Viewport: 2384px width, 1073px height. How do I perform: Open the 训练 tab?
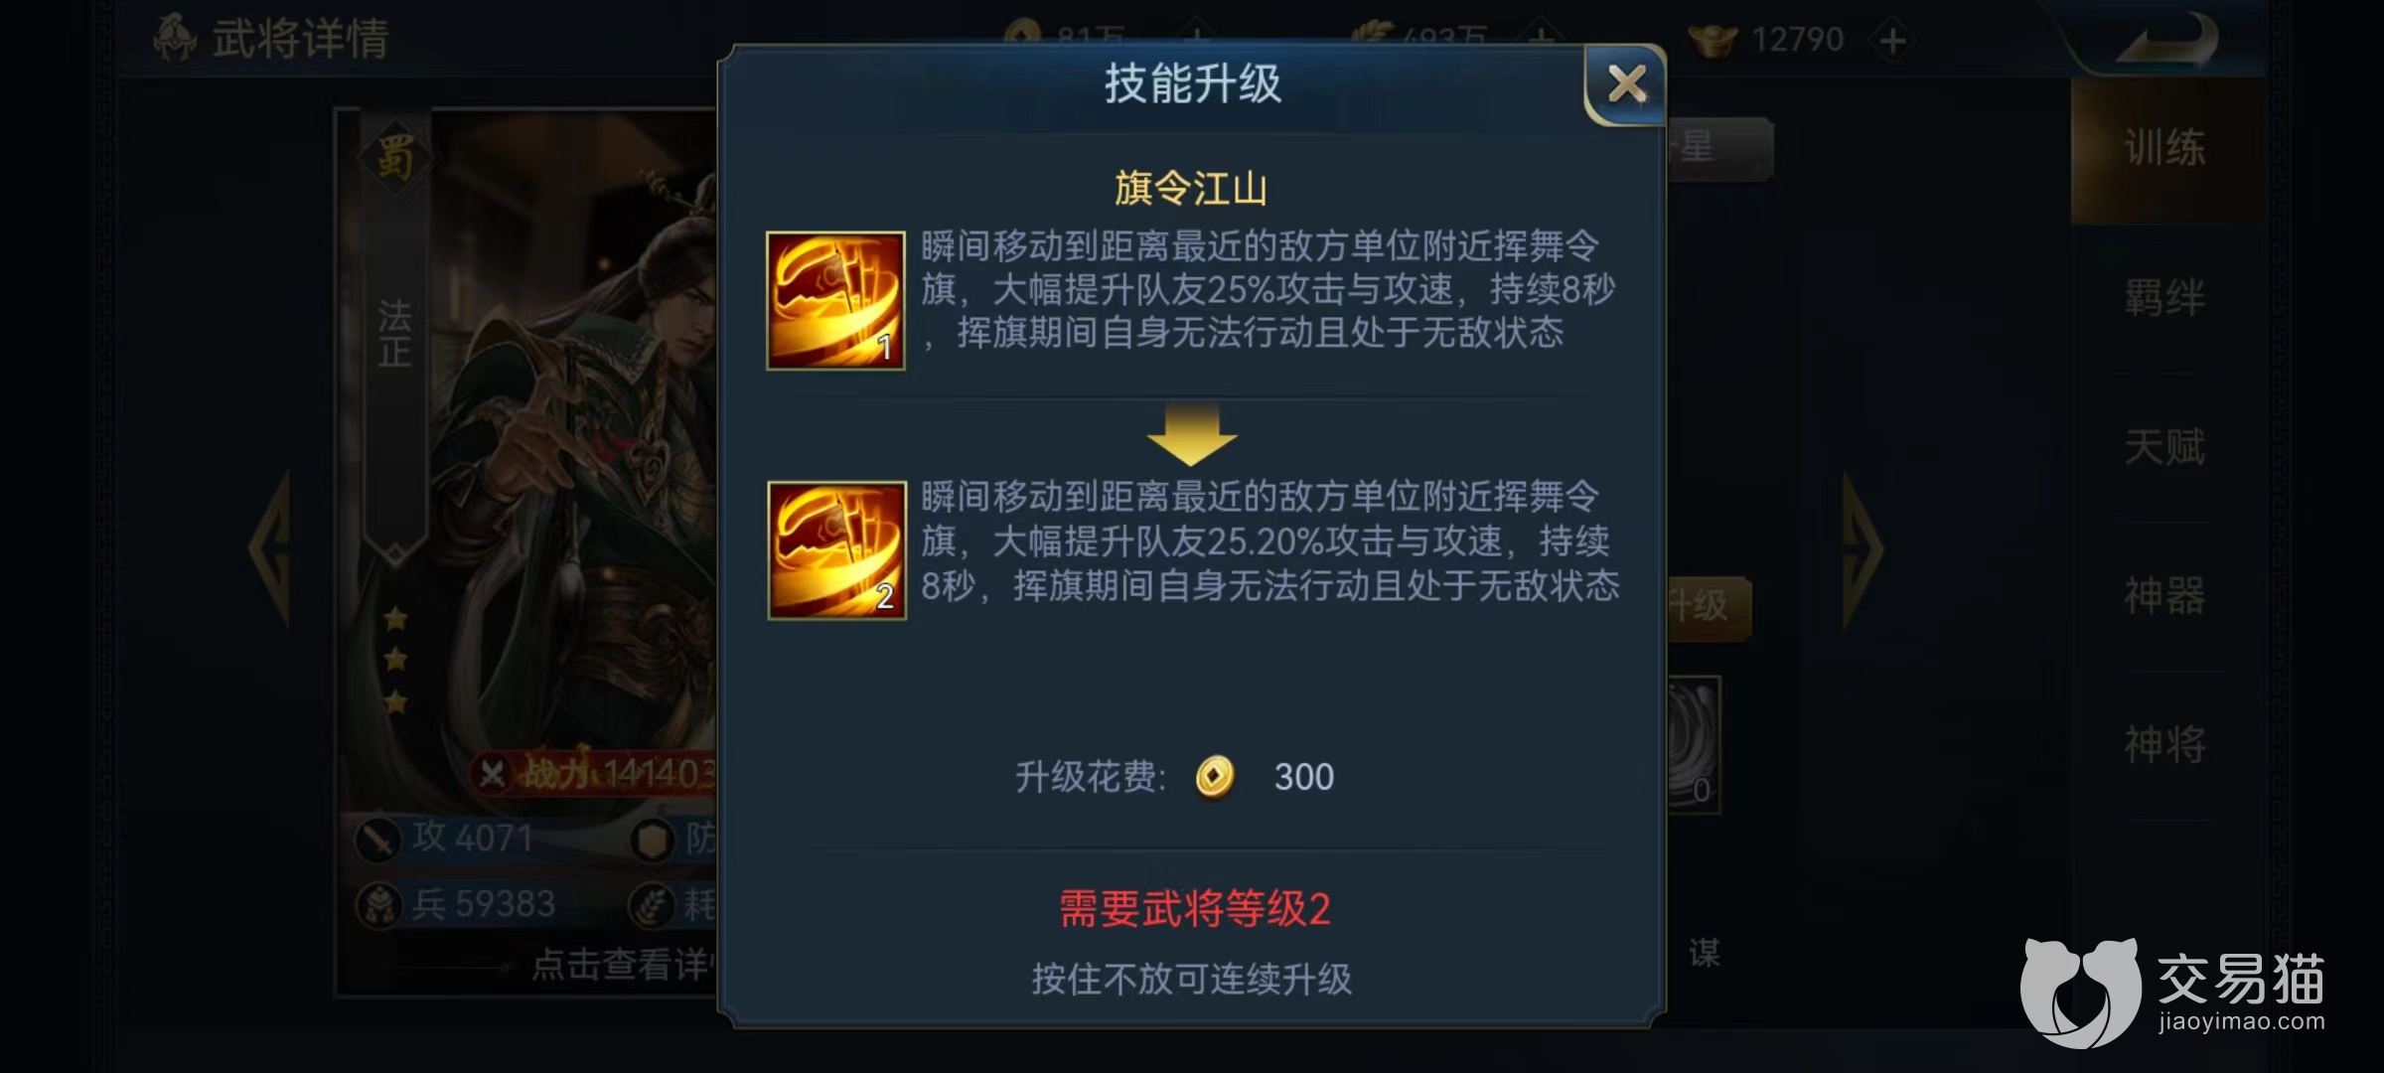point(2164,149)
